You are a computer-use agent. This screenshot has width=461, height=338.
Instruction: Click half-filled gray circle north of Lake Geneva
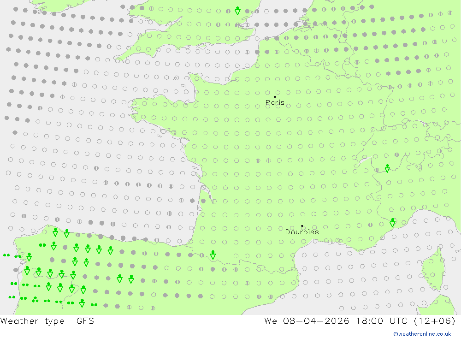click(x=396, y=155)
